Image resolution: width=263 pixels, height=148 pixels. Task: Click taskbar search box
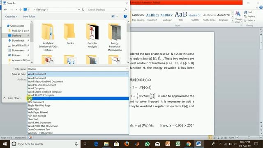pyautogui.click(x=45, y=144)
